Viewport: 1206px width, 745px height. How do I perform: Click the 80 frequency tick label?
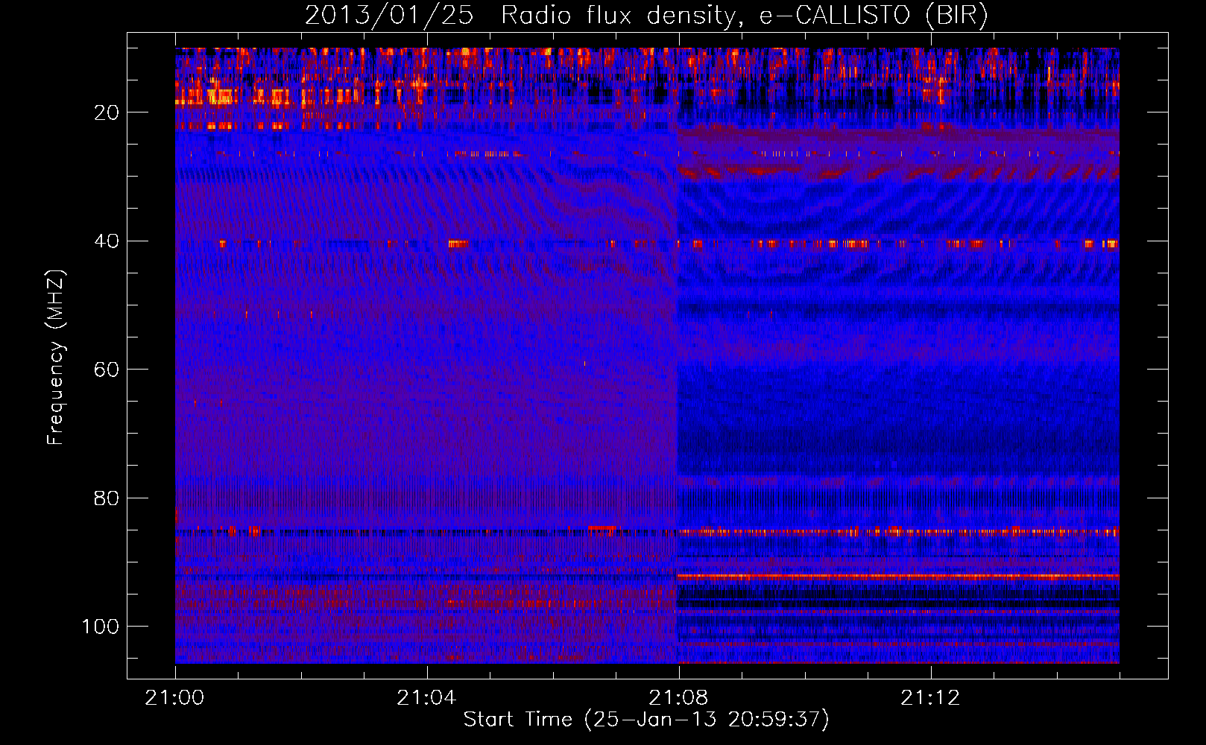pyautogui.click(x=107, y=498)
